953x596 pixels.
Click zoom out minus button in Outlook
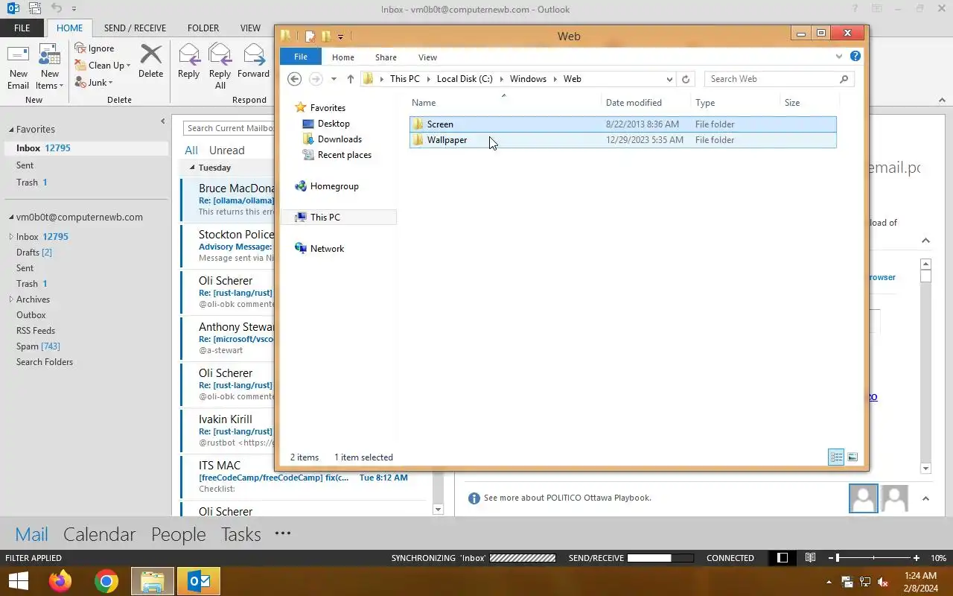click(829, 558)
